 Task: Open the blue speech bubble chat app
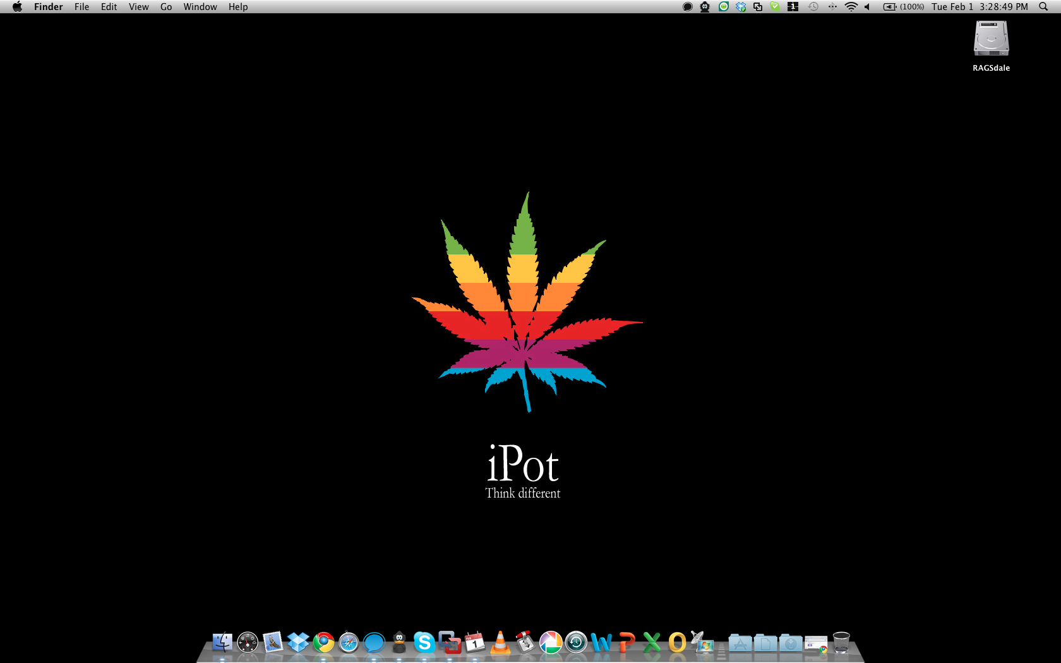pyautogui.click(x=374, y=643)
